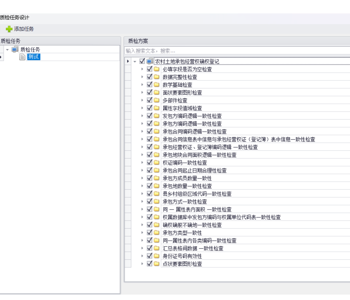Screen dimensions: 350x300
Task: Click the 质检任务 root computer icon
Action: (x=15, y=49)
